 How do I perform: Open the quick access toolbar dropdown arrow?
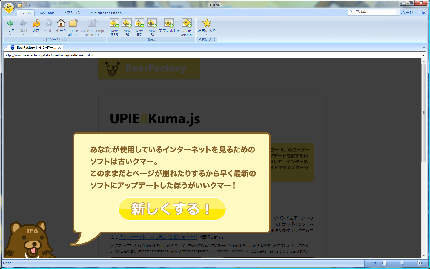coord(29,5)
